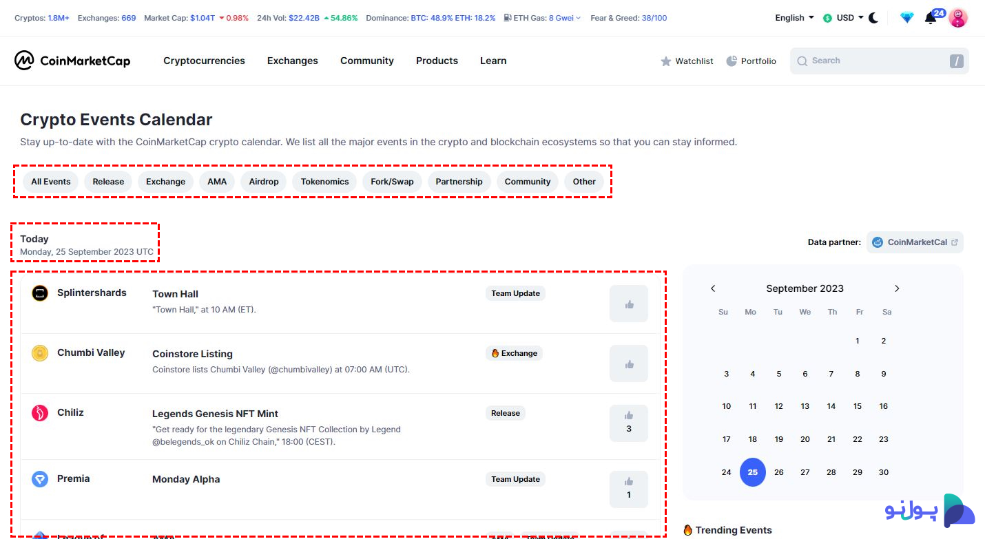Open user profile avatar

tap(958, 18)
